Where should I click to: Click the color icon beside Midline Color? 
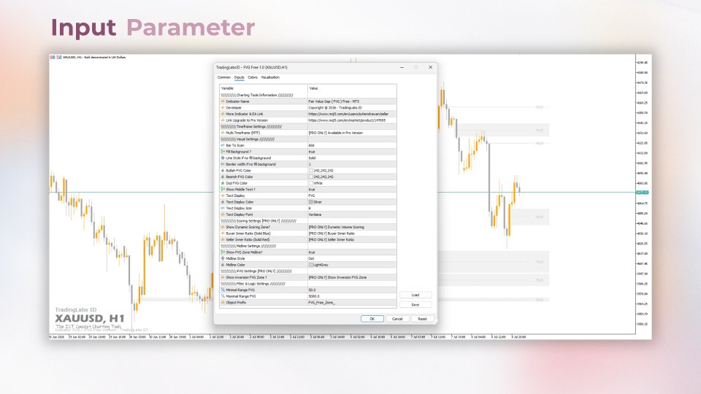point(223,264)
